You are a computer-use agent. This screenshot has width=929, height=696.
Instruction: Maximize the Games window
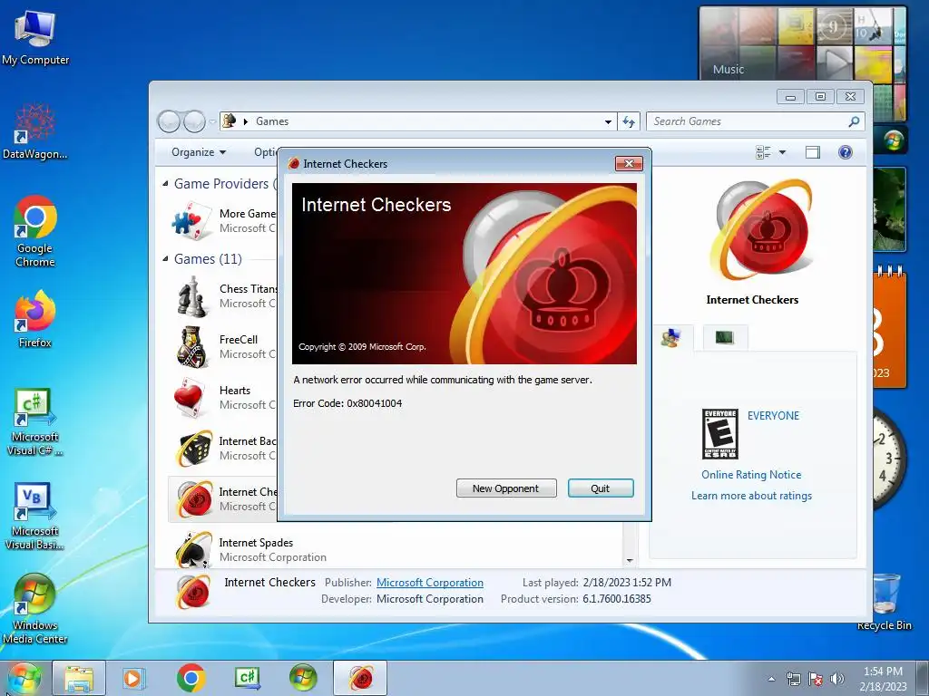point(820,96)
